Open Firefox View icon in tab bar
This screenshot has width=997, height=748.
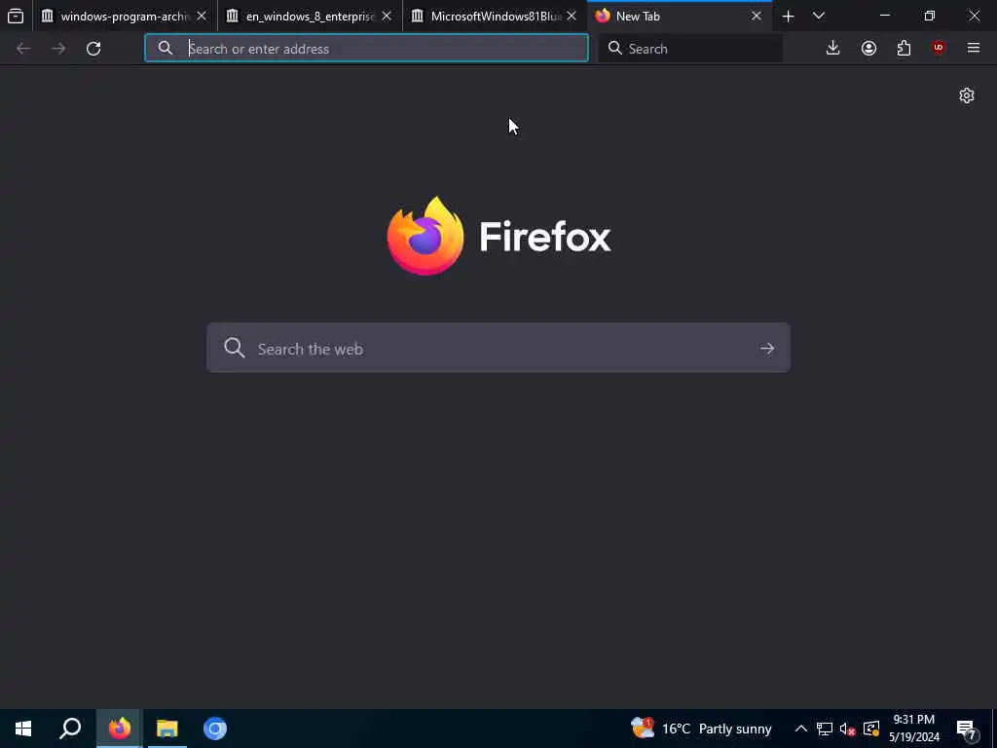(x=16, y=16)
